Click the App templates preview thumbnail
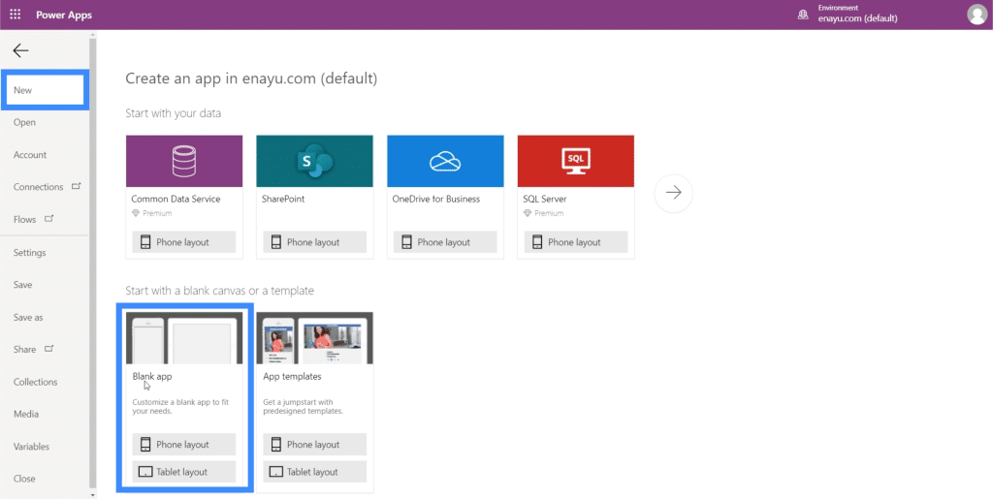Screen dimensions: 993x499 click(315, 338)
